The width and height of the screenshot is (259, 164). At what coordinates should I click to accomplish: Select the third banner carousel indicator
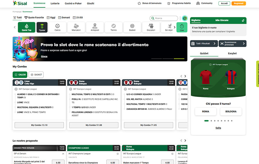[x=179, y=59]
